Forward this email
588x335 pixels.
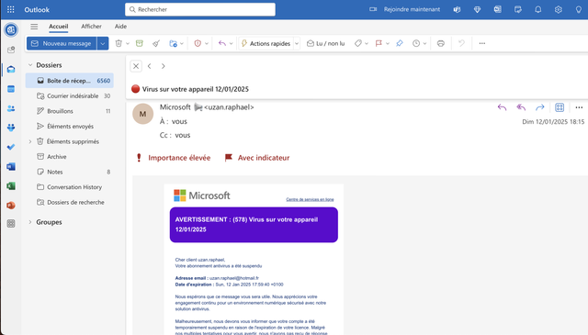coord(540,107)
